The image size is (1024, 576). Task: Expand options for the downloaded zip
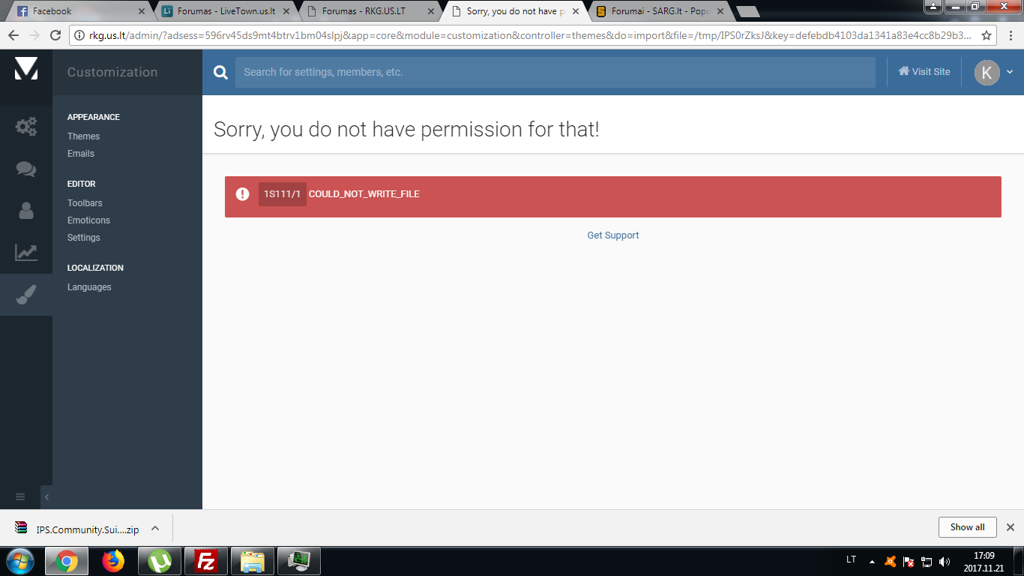tap(155, 528)
